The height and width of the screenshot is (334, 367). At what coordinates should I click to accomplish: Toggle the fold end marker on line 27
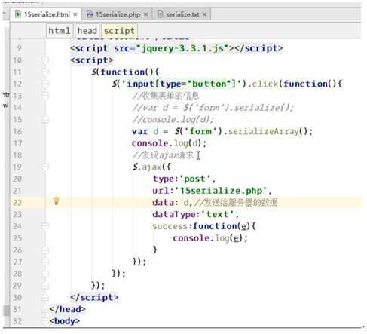point(45,262)
